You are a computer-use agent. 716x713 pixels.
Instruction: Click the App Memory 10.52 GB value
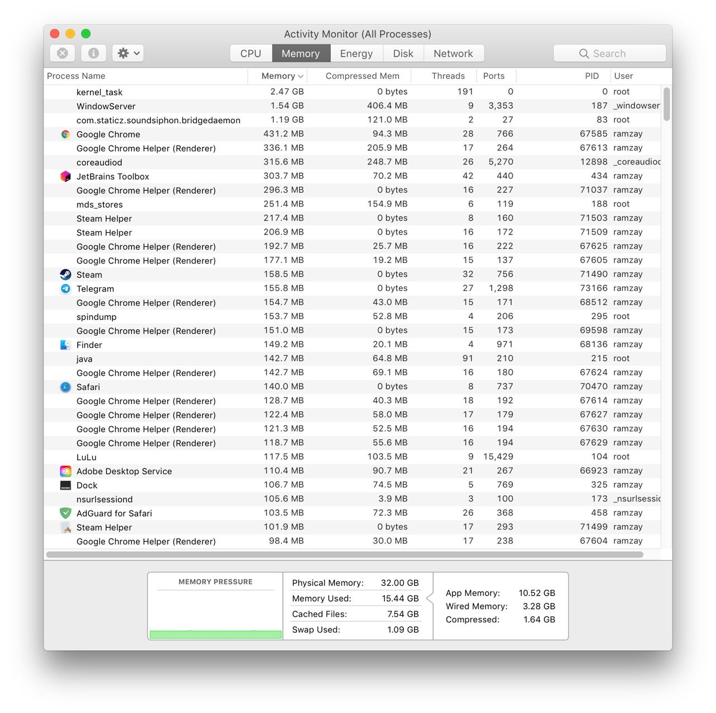(x=537, y=593)
